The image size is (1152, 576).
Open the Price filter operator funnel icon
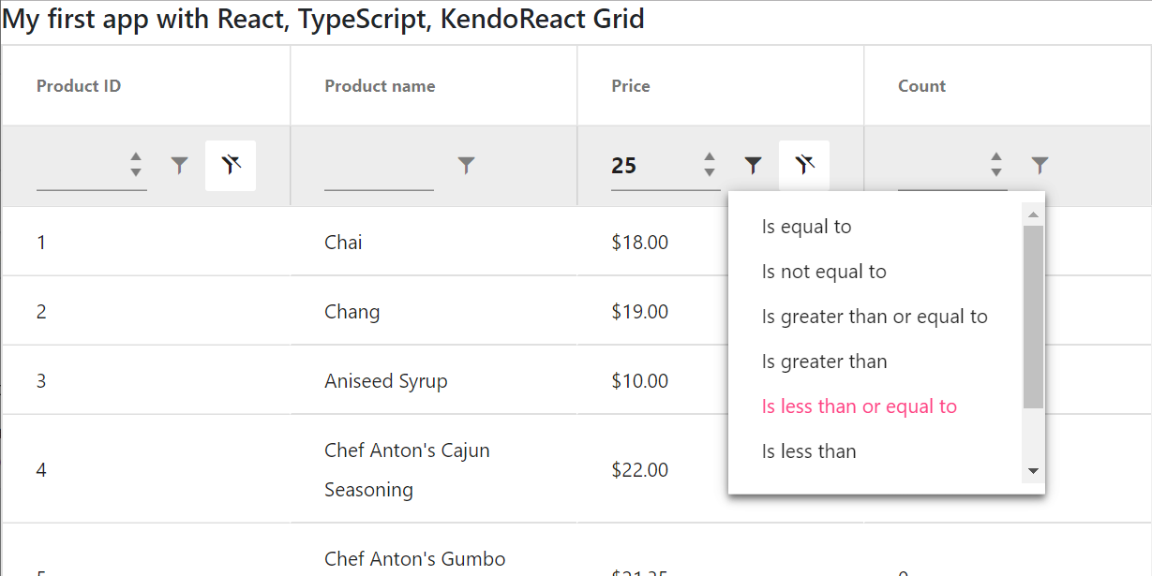coord(753,165)
